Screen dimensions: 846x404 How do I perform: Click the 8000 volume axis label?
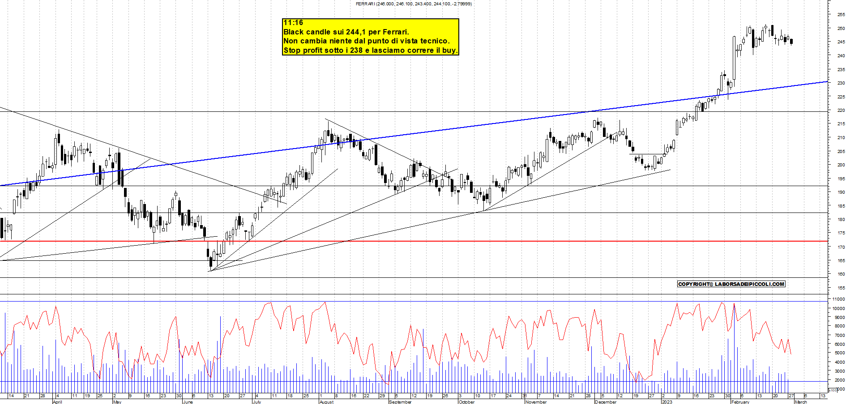point(840,326)
